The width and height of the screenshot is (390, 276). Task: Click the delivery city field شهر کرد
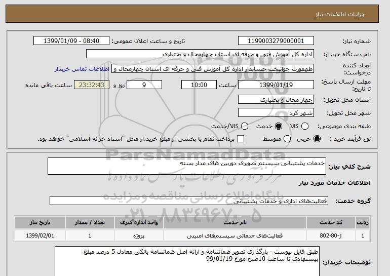(276, 112)
